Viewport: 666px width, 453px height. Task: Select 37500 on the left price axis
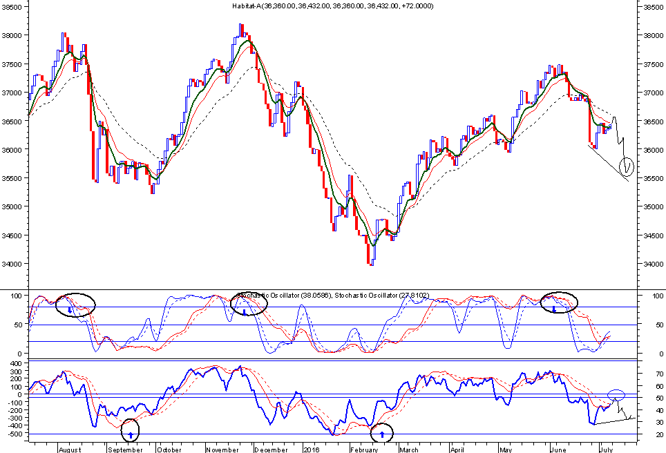coord(12,64)
